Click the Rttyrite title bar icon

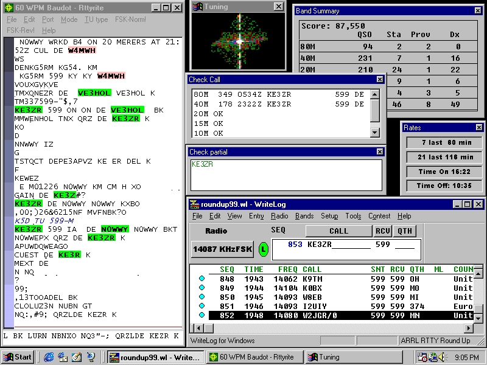click(x=9, y=8)
